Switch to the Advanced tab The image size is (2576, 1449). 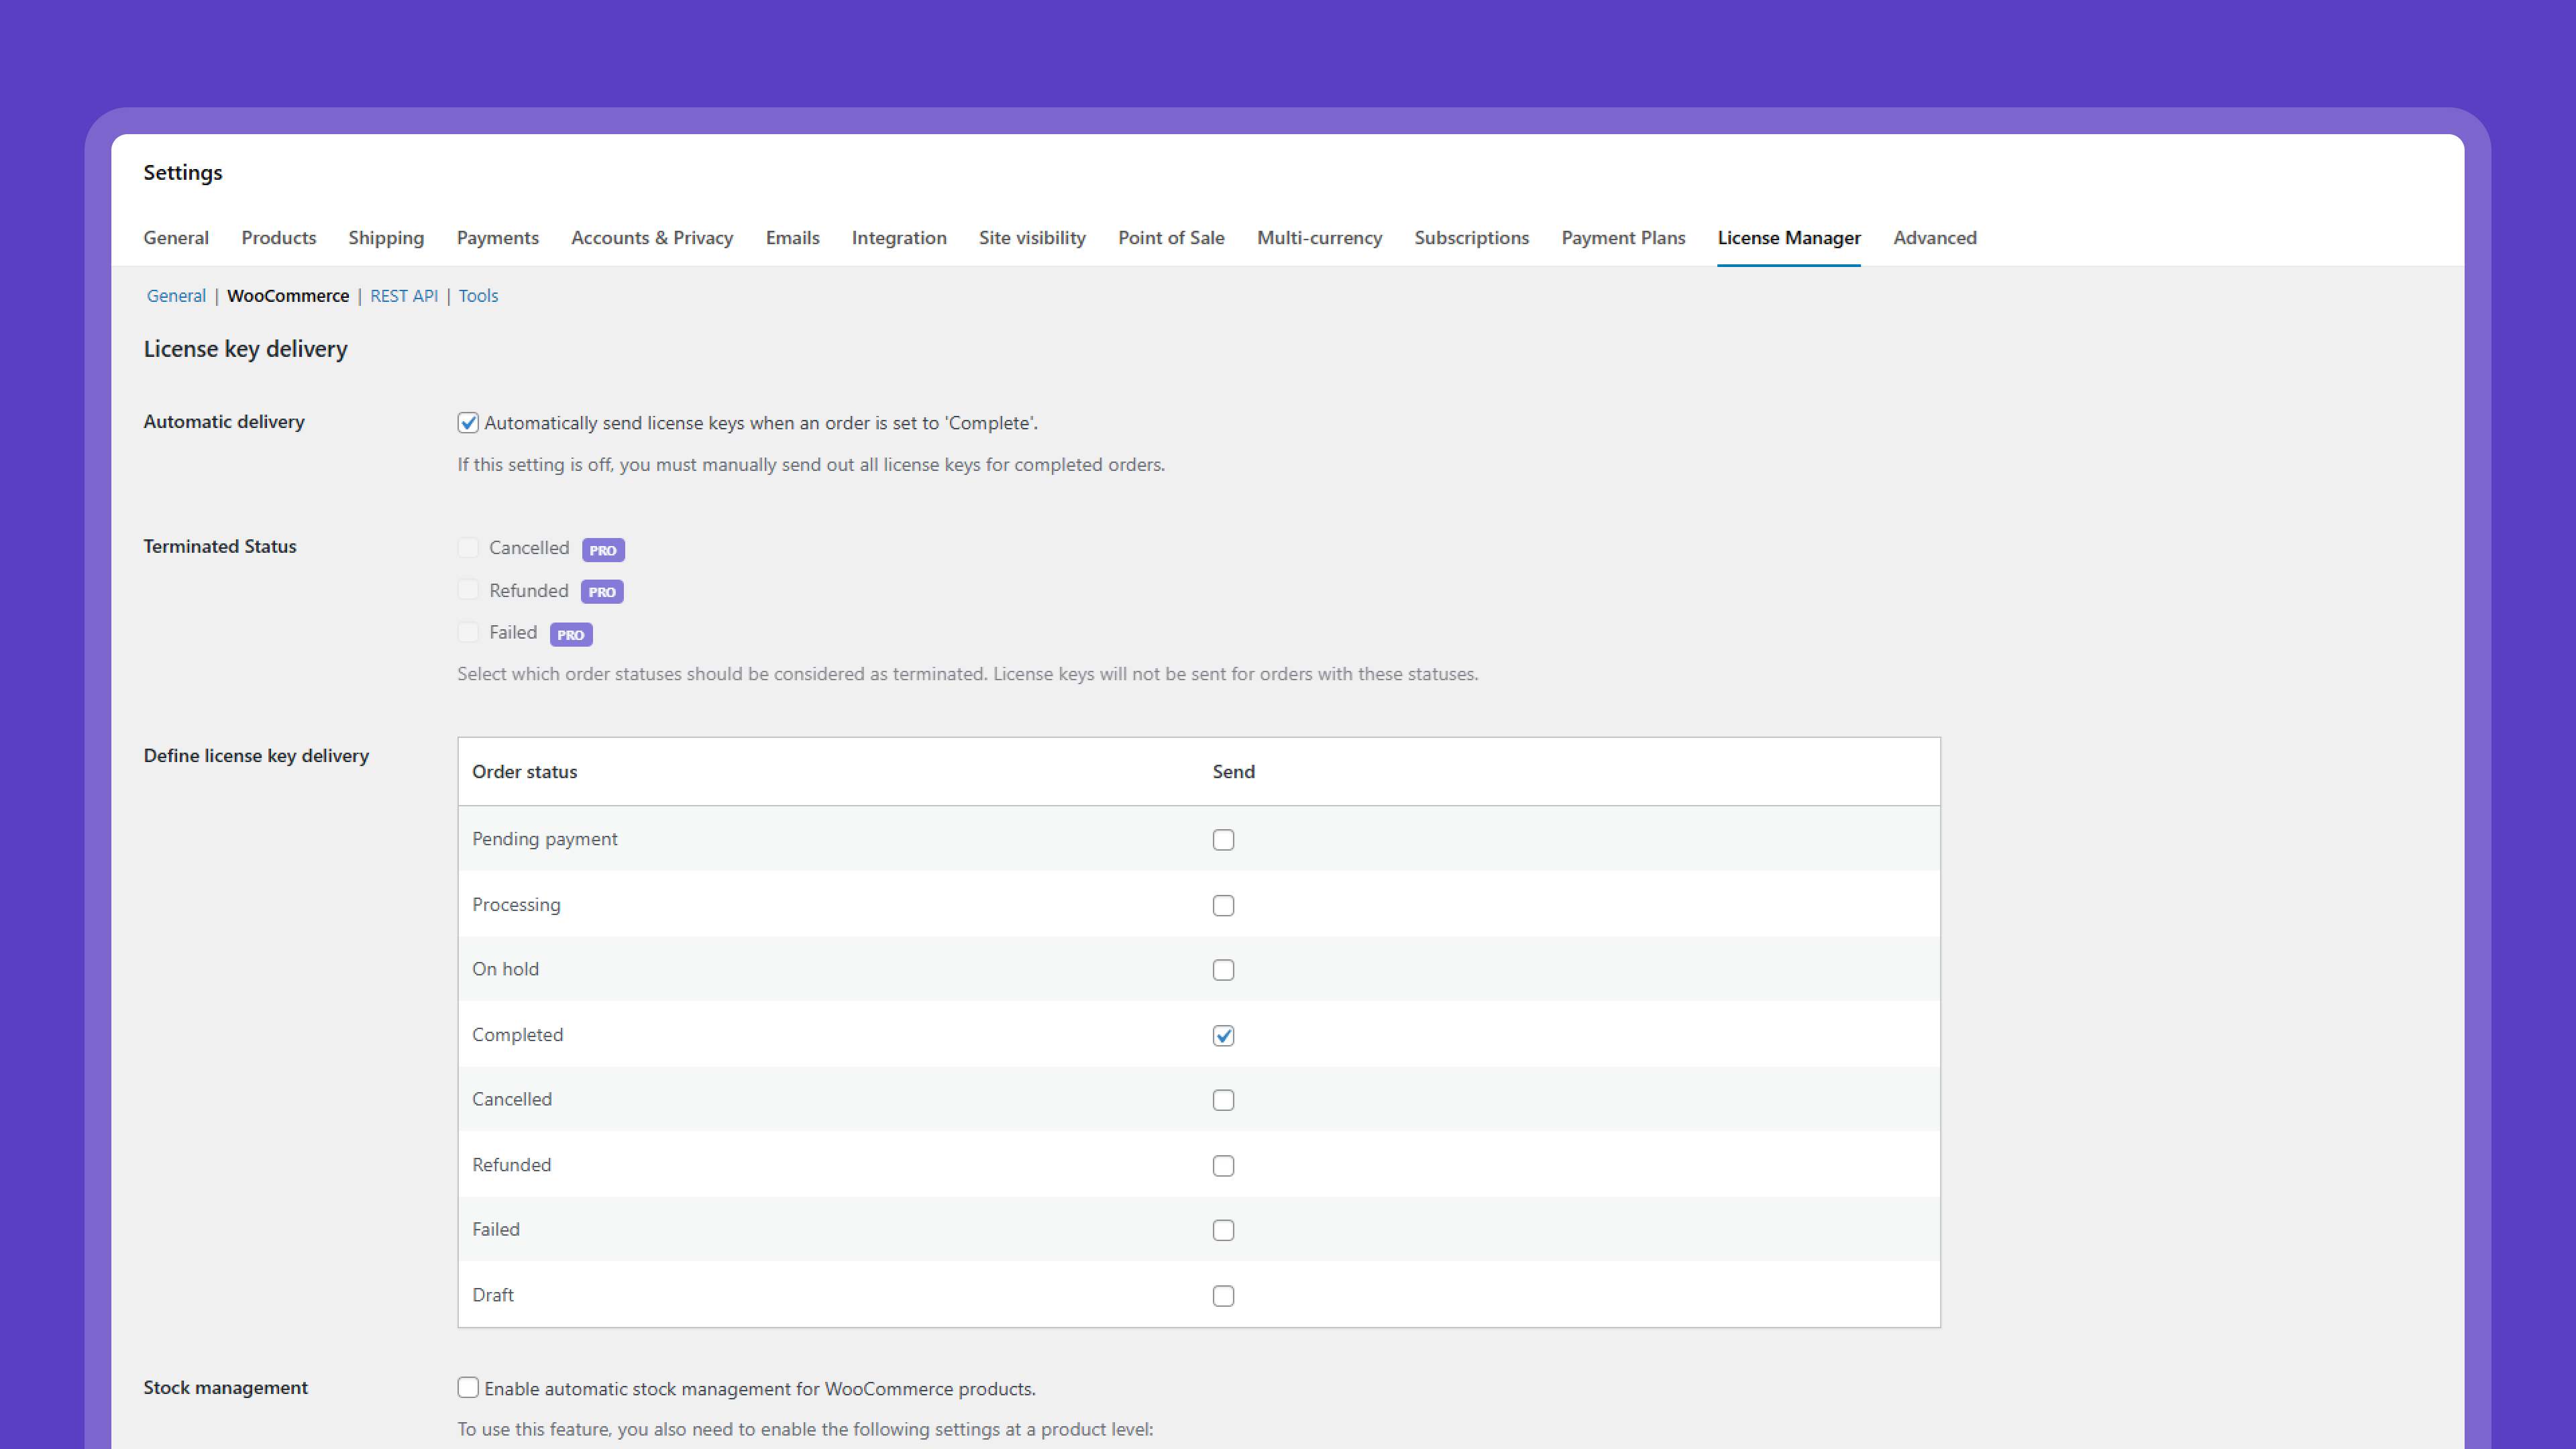coord(1934,238)
